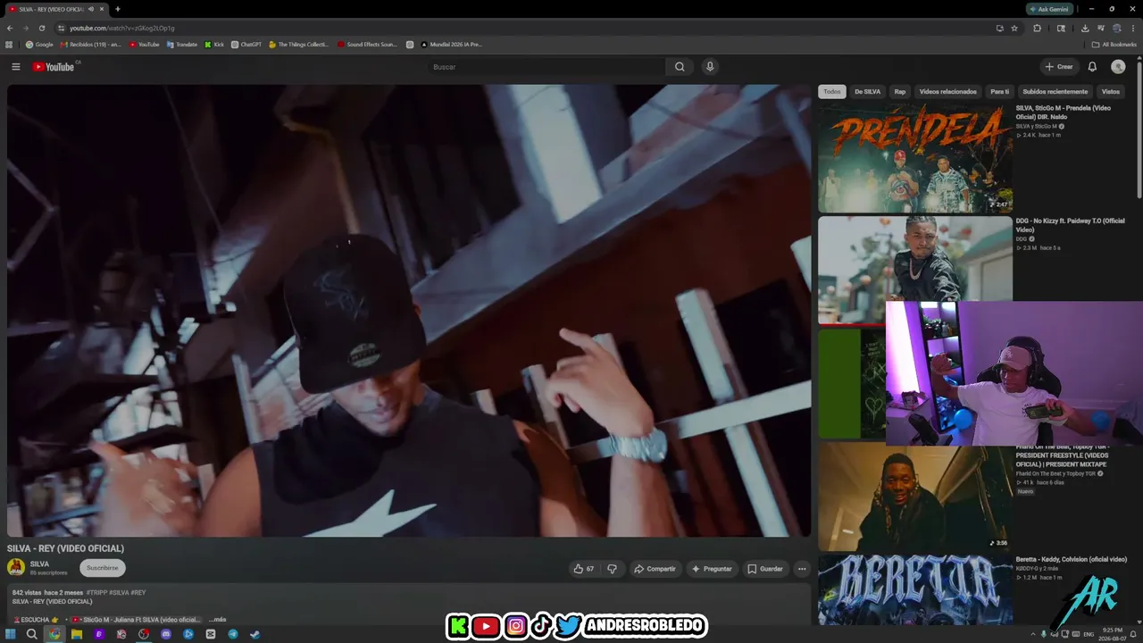Image resolution: width=1143 pixels, height=643 pixels.
Task: Save the video with Guardar
Action: 765,569
